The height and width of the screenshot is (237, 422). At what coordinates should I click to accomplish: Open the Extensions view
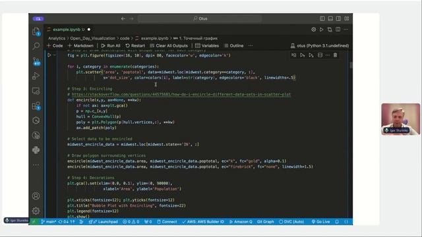point(36,106)
